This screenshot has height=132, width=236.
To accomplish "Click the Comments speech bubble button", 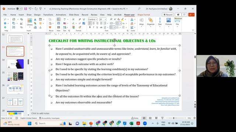I will (184, 15).
